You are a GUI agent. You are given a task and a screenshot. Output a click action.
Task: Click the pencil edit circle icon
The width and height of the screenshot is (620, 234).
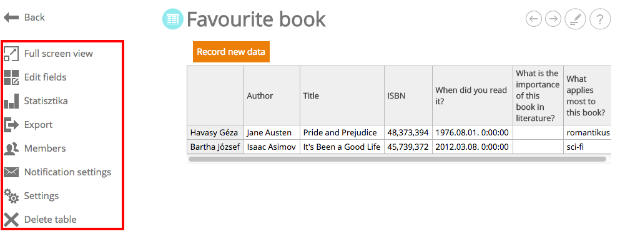coord(575,19)
